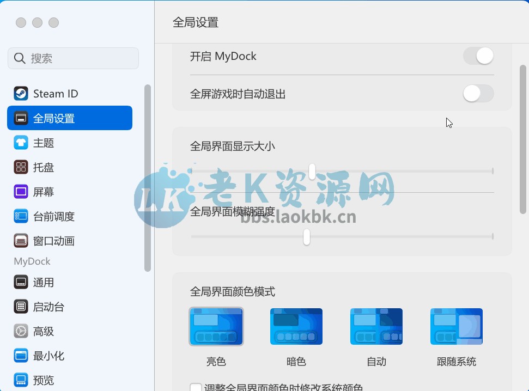Viewport: 529px width, 391px height.
Task: Click the 预览 icon in sidebar
Action: click(x=21, y=380)
